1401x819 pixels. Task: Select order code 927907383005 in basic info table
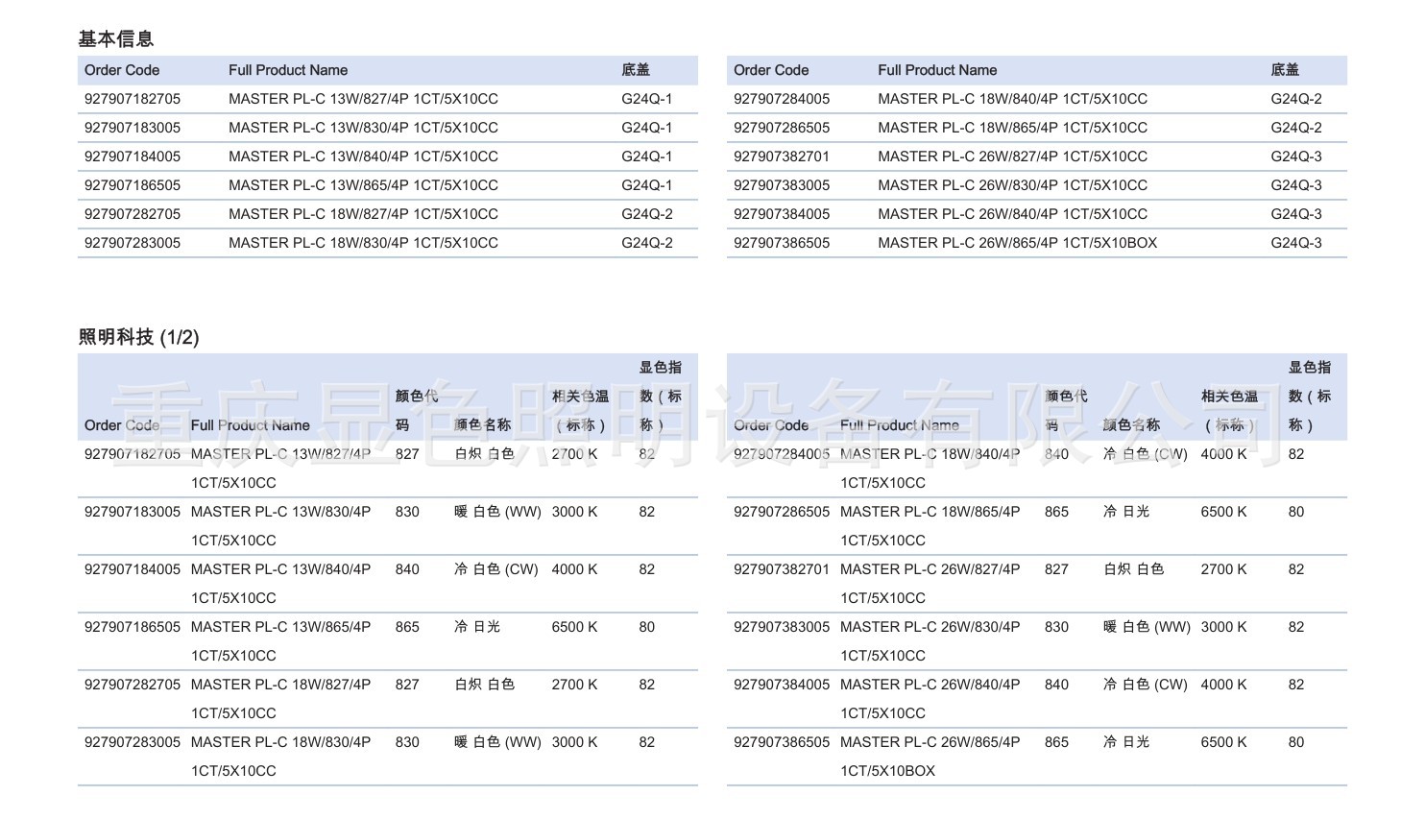(782, 185)
